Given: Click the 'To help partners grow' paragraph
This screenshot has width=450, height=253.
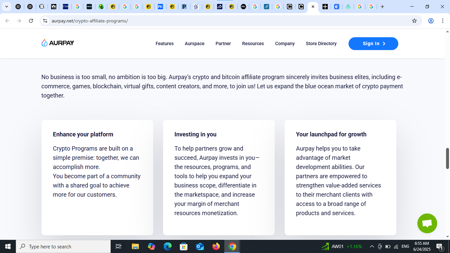Looking at the screenshot, I should pyautogui.click(x=217, y=181).
